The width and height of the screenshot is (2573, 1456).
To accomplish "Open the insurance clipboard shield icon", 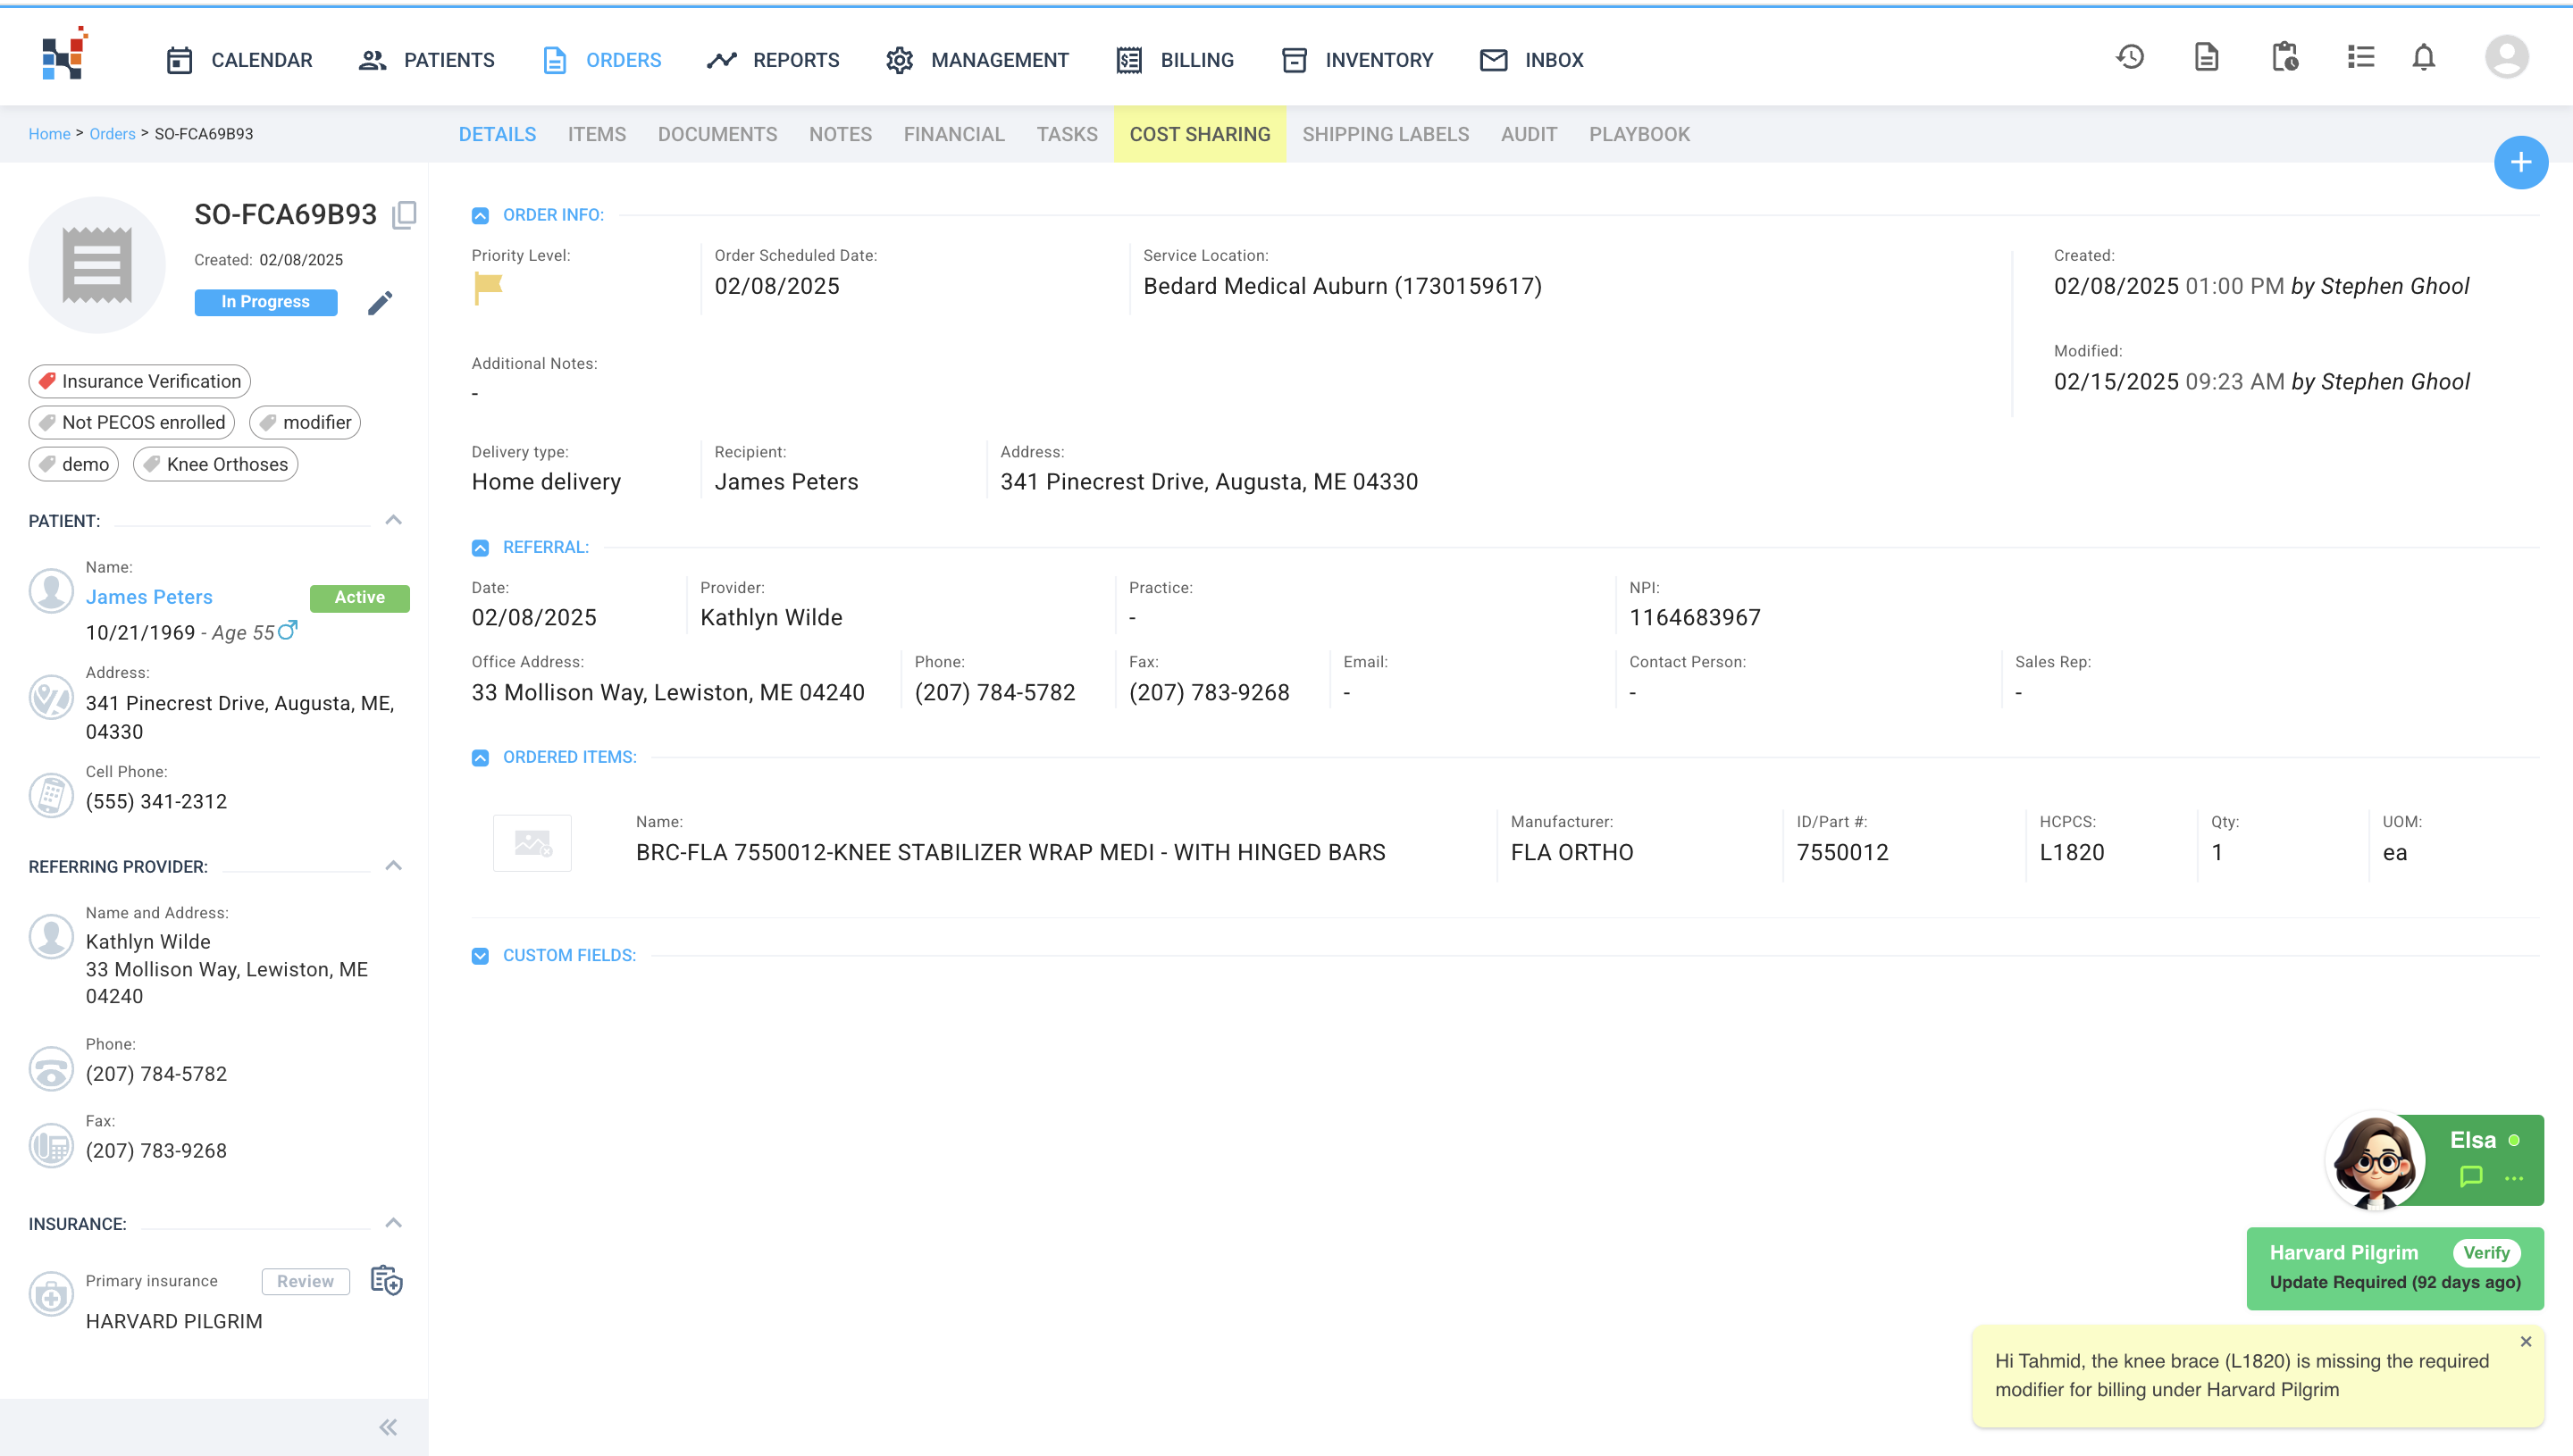I will [386, 1281].
